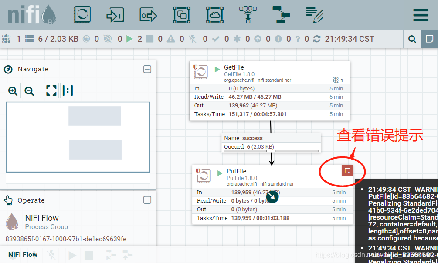
Task: Collapse the Operate panel
Action: [x=147, y=200]
